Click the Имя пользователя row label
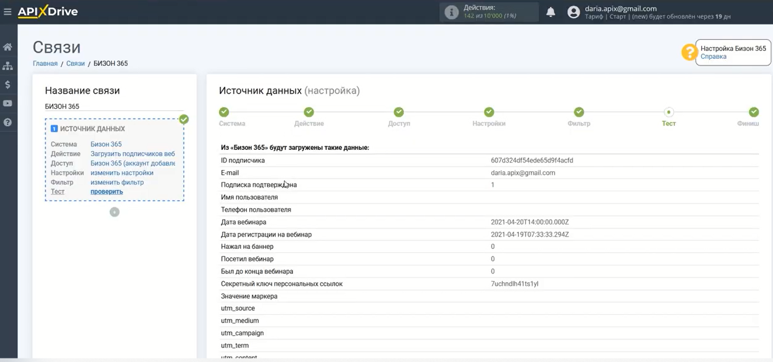The height and width of the screenshot is (362, 773). 249,197
